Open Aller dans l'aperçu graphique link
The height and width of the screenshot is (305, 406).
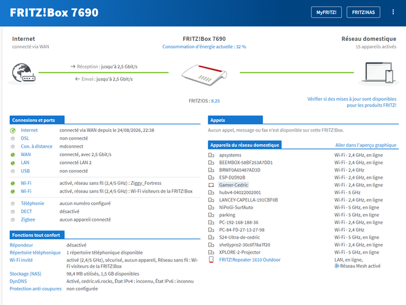click(366, 145)
